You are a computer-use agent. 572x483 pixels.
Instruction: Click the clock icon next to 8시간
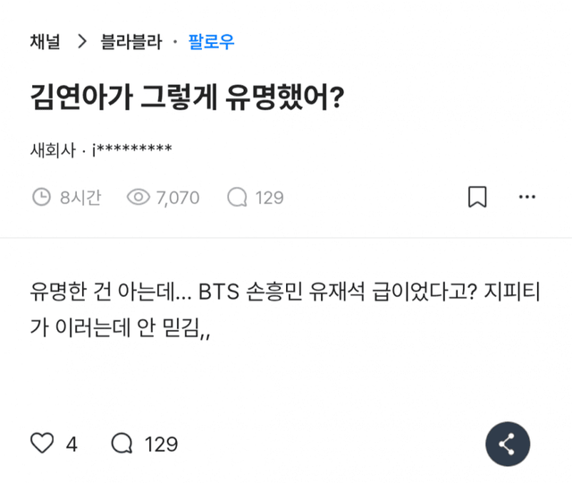[x=41, y=197]
